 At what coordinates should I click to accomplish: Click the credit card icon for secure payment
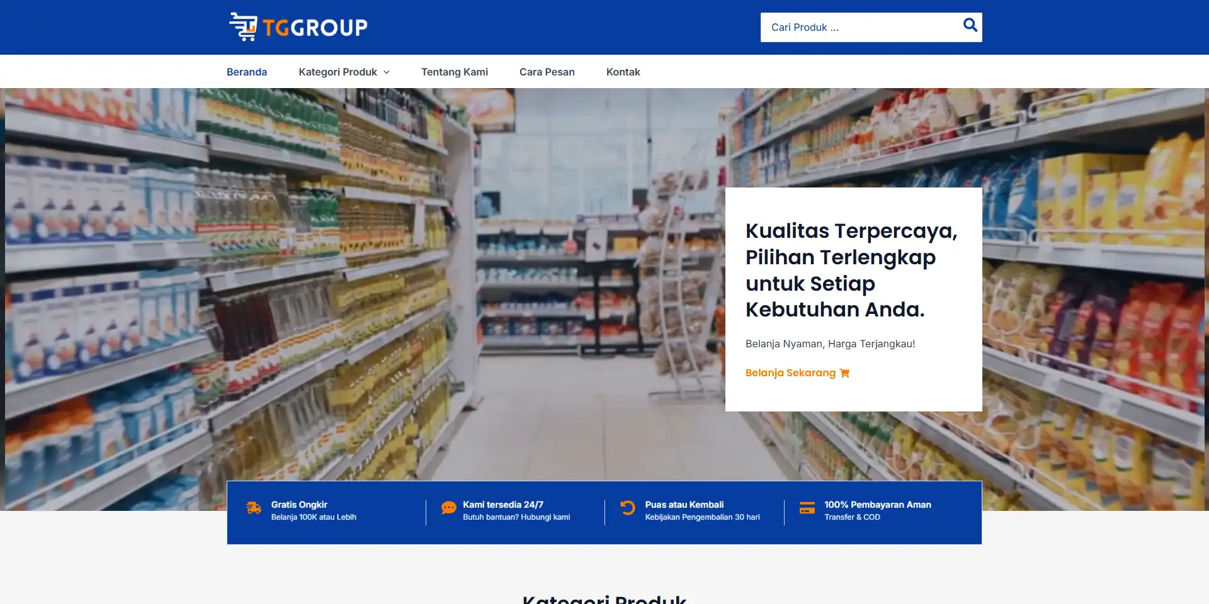tap(807, 508)
